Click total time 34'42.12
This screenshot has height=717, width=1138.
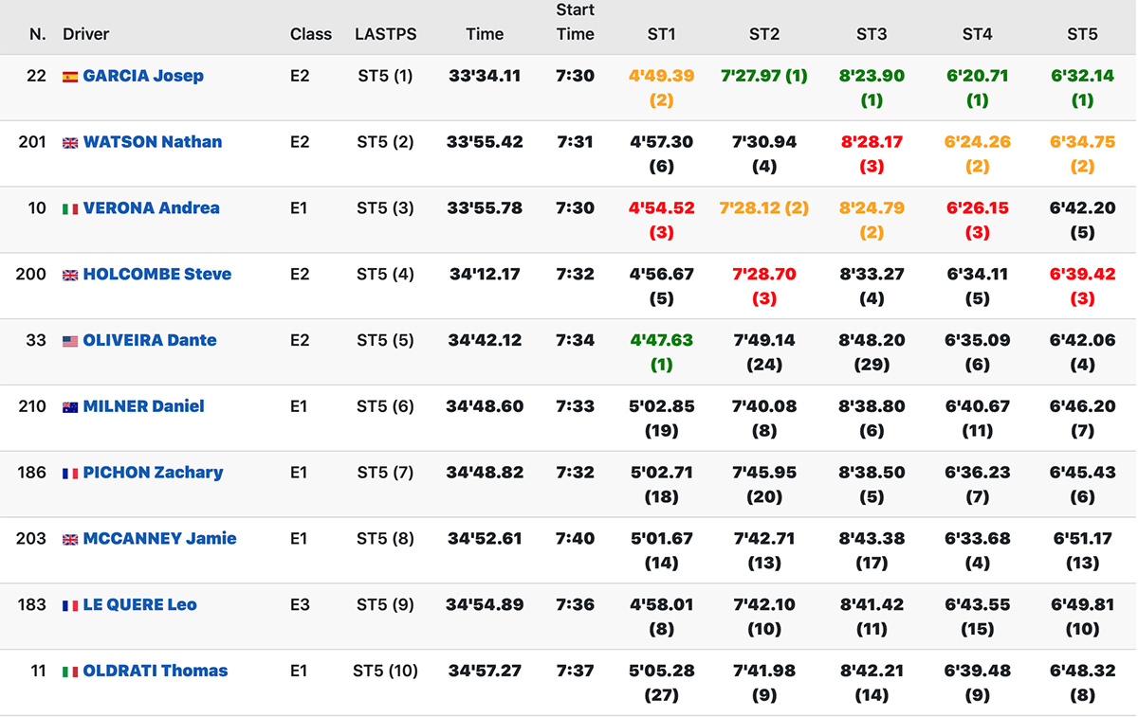coord(485,340)
